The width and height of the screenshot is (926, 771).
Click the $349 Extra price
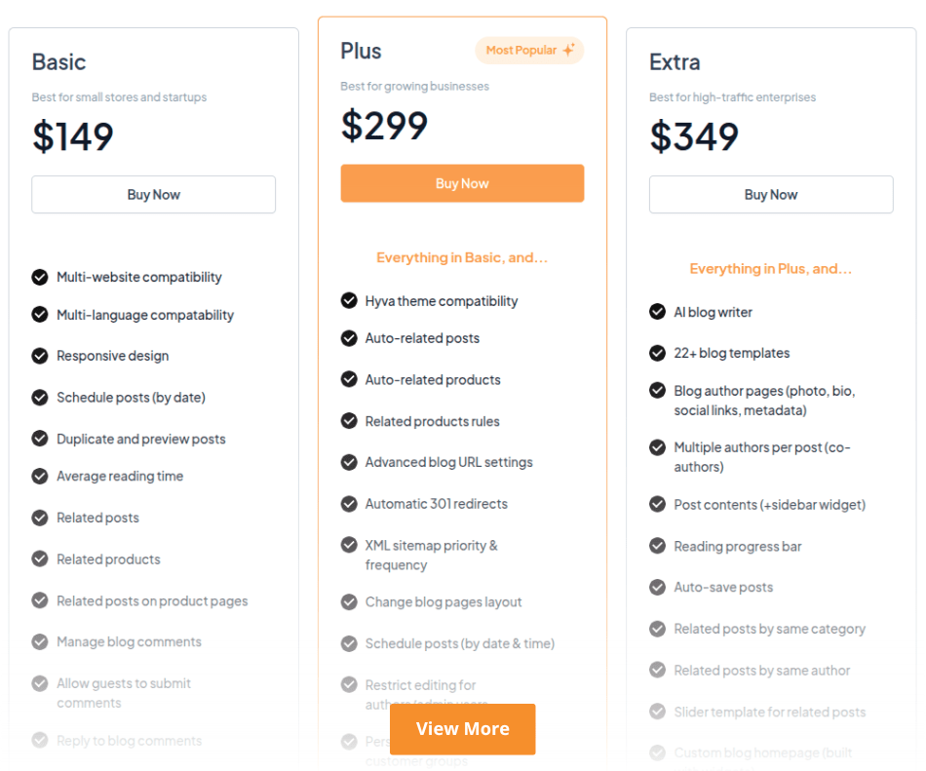(x=694, y=136)
